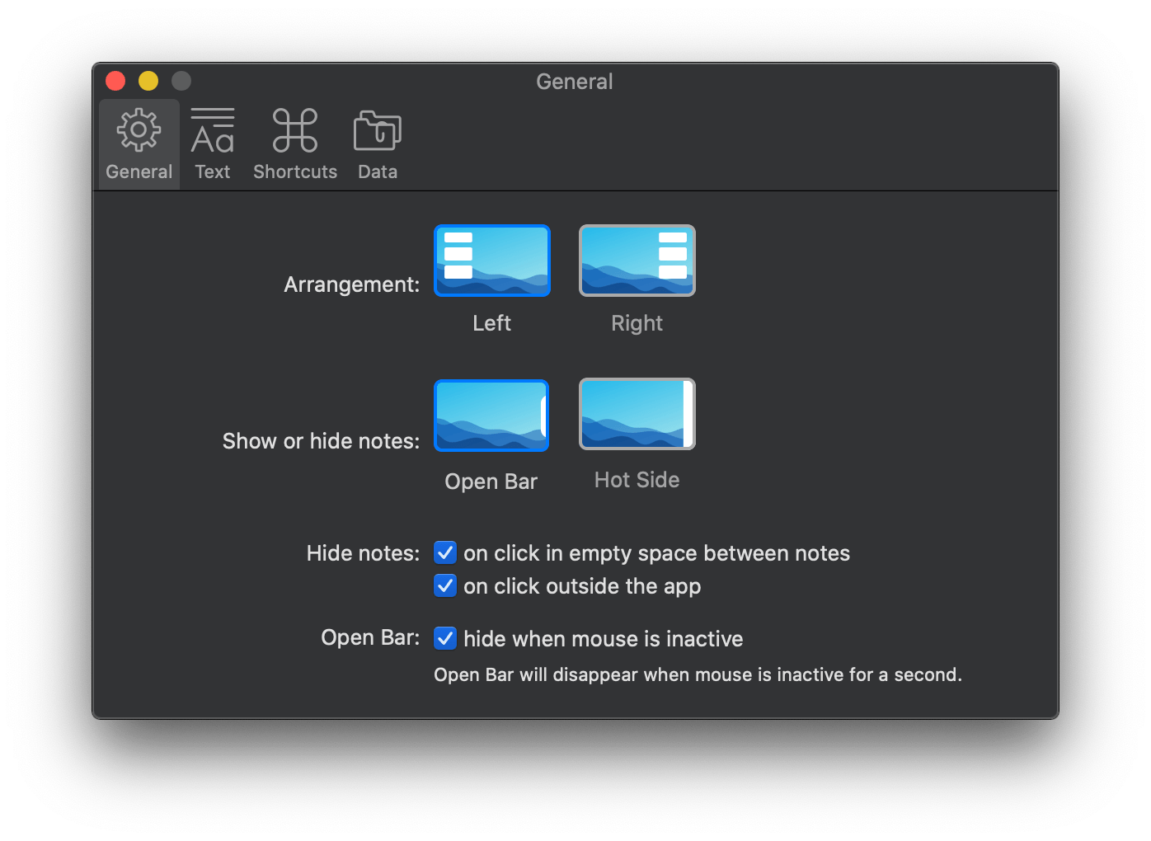Select the Right arrangement thumbnail
This screenshot has height=841, width=1151.
[637, 261]
